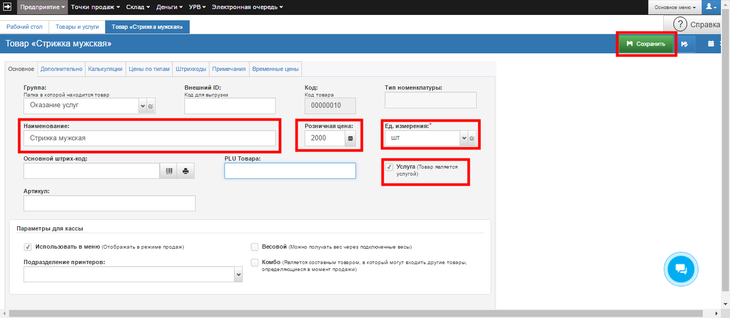Switch to the Калькуляции tab
The height and width of the screenshot is (318, 730).
click(105, 69)
